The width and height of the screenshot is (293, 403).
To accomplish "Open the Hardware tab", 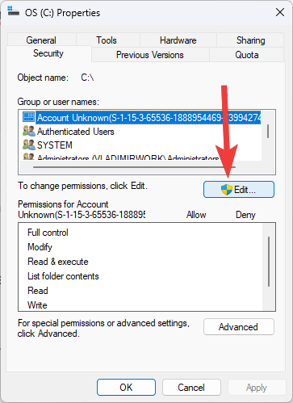I will [178, 40].
